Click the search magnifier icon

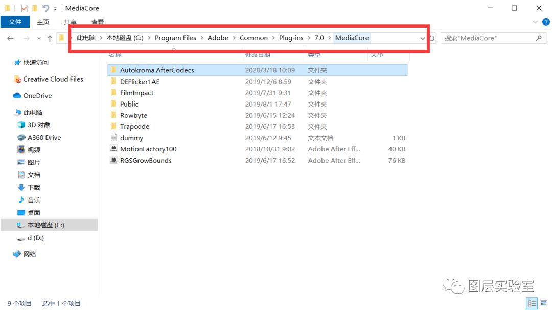pos(539,38)
